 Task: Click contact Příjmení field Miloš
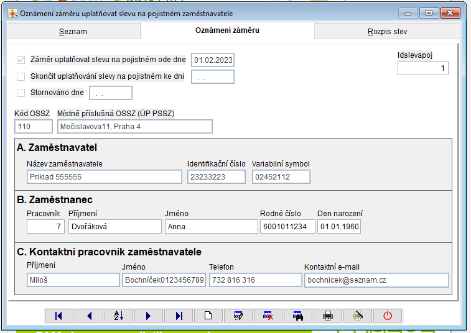[x=73, y=280]
